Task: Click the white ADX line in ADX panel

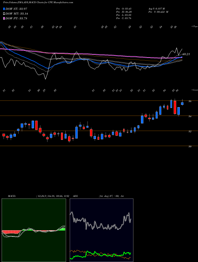Action: pyautogui.click(x=101, y=221)
